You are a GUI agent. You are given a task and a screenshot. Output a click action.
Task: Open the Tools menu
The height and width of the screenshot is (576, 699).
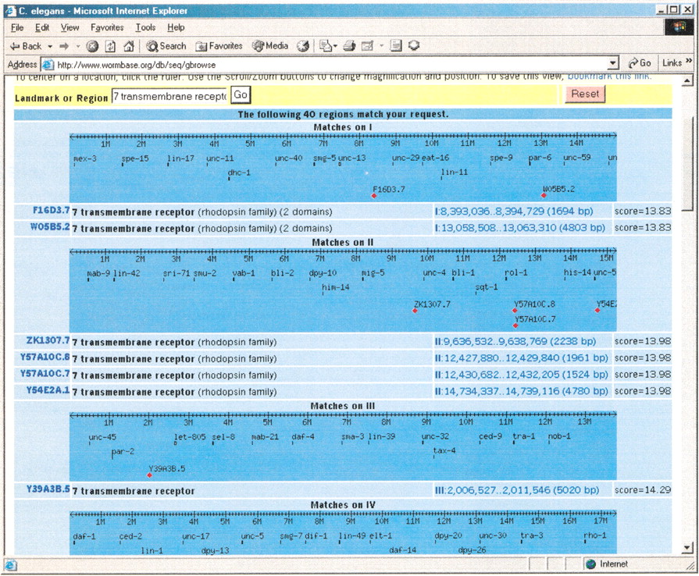pyautogui.click(x=146, y=27)
